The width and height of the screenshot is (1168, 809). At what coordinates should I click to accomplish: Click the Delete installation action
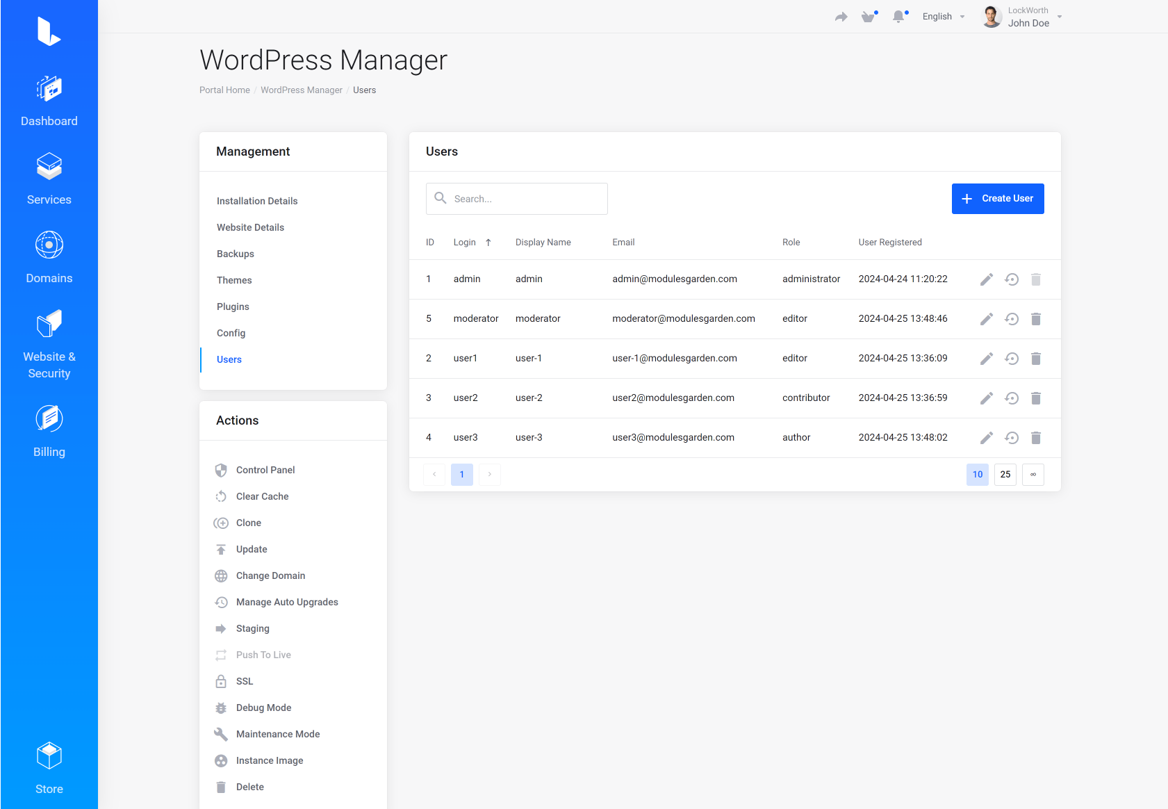[239, 787]
